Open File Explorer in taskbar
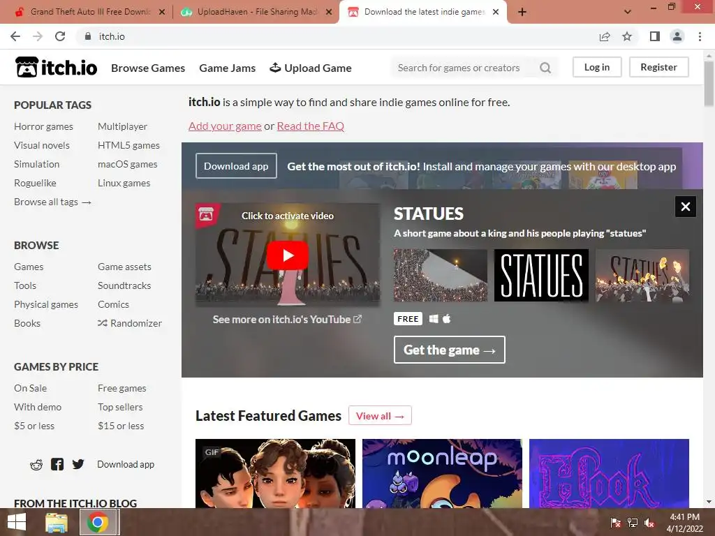This screenshot has height=536, width=715. (57, 522)
